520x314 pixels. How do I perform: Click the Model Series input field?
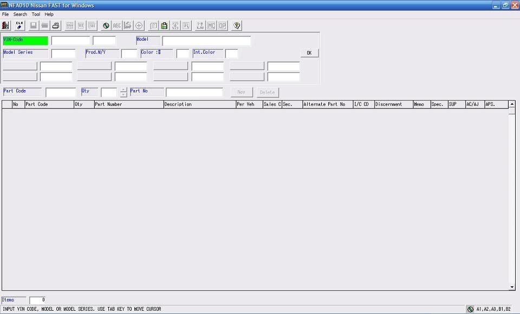[63, 54]
